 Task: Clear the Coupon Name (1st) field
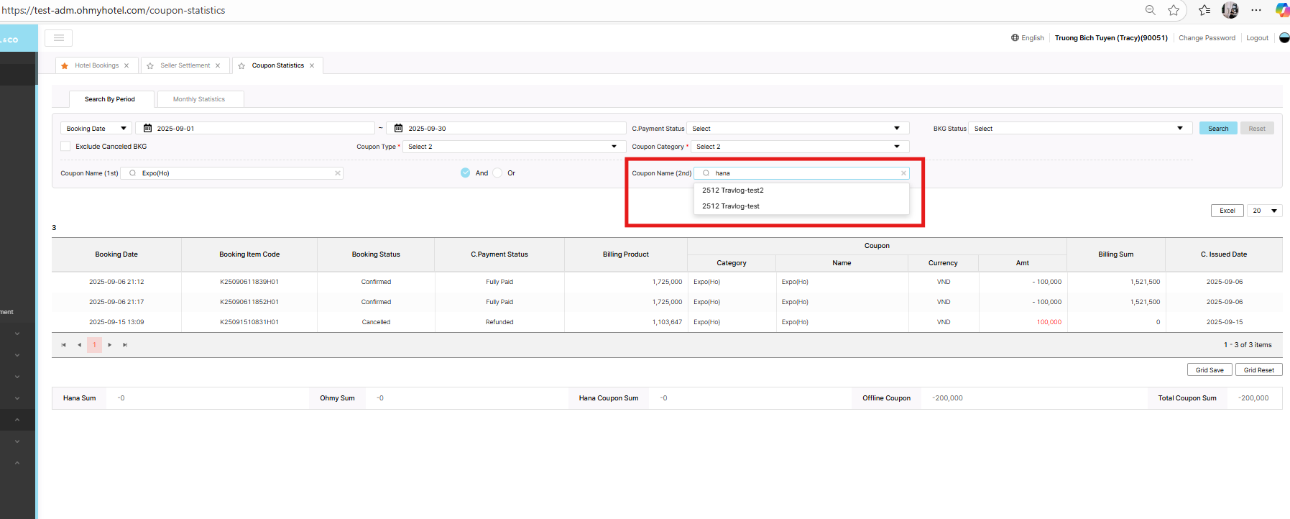click(x=337, y=173)
